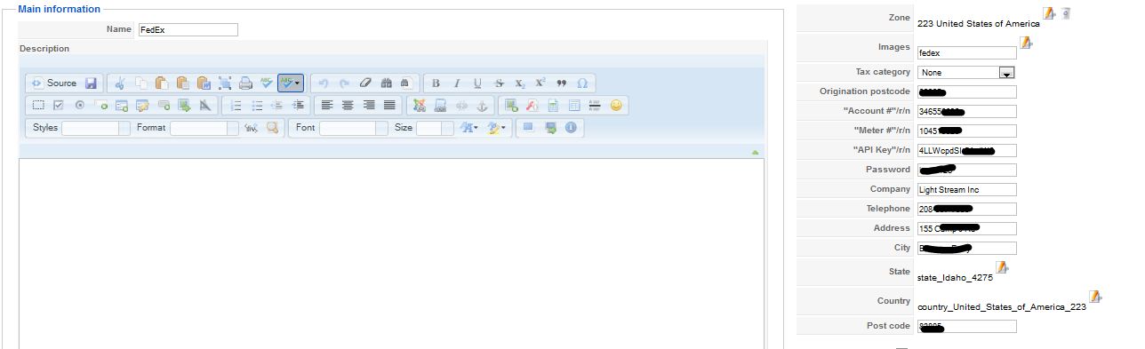1145x349 pixels.
Task: Click the edit icon next to Images
Action: tap(1026, 42)
